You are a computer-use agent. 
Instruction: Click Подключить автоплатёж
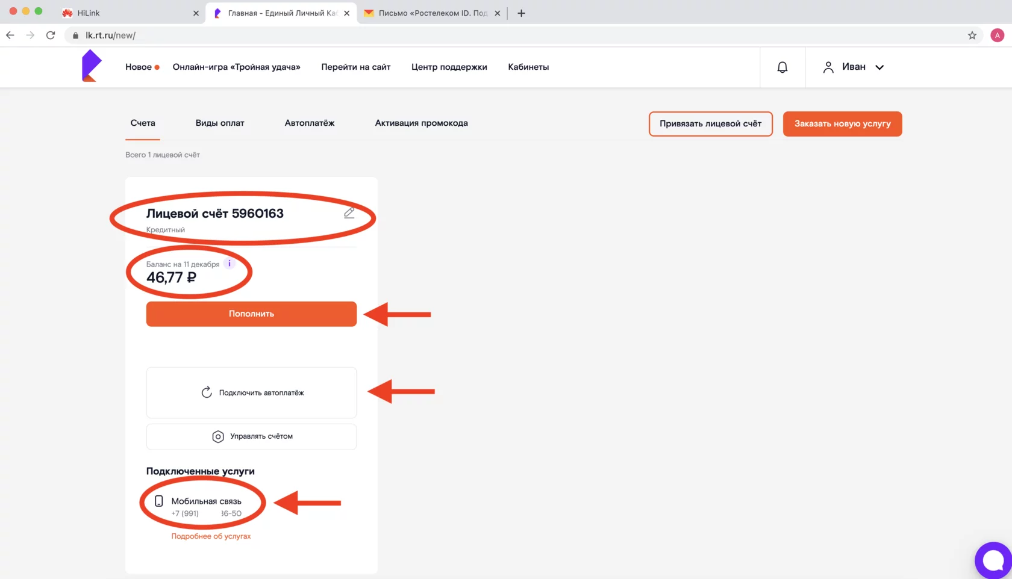coord(251,392)
